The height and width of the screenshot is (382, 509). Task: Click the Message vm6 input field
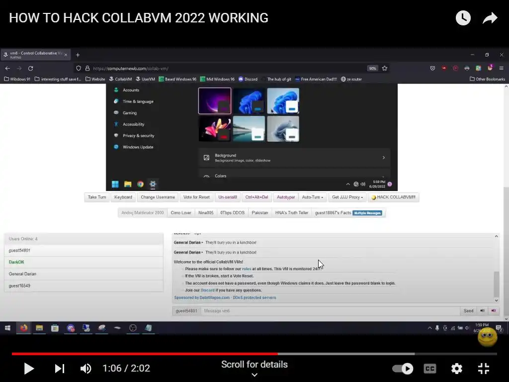[330, 311]
